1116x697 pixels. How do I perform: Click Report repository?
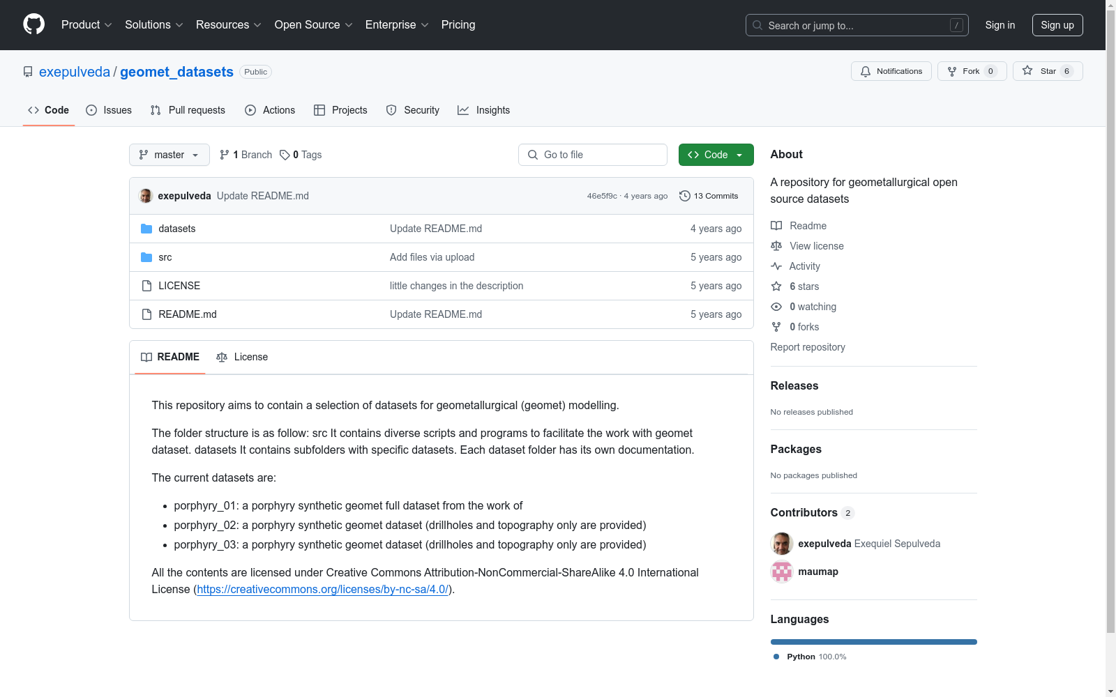808,347
